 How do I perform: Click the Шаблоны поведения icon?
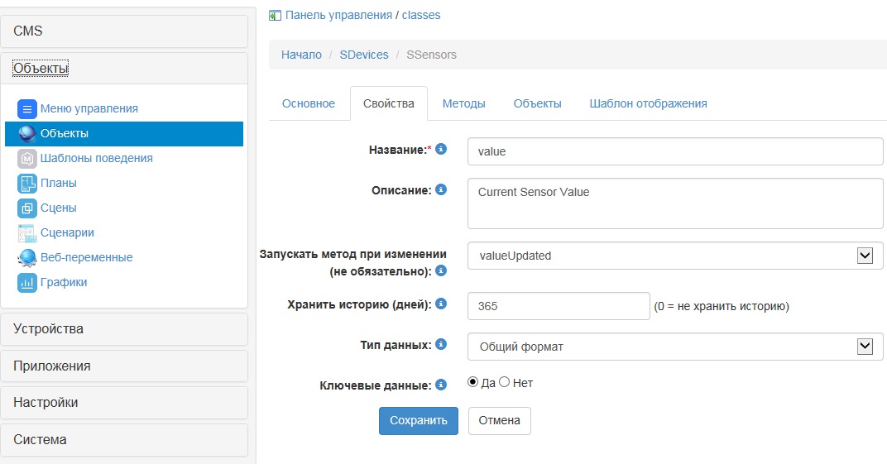point(27,158)
